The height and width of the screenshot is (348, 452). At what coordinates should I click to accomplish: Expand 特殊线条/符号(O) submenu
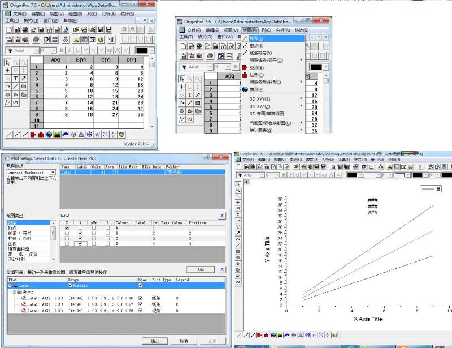tap(273, 60)
